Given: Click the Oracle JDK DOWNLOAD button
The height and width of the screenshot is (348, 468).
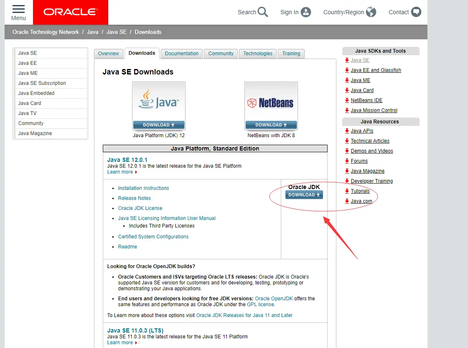Looking at the screenshot, I should 304,195.
